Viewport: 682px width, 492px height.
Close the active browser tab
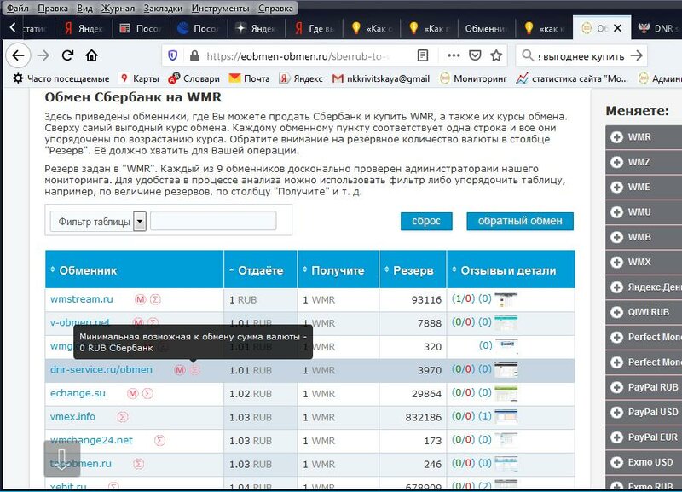point(617,28)
